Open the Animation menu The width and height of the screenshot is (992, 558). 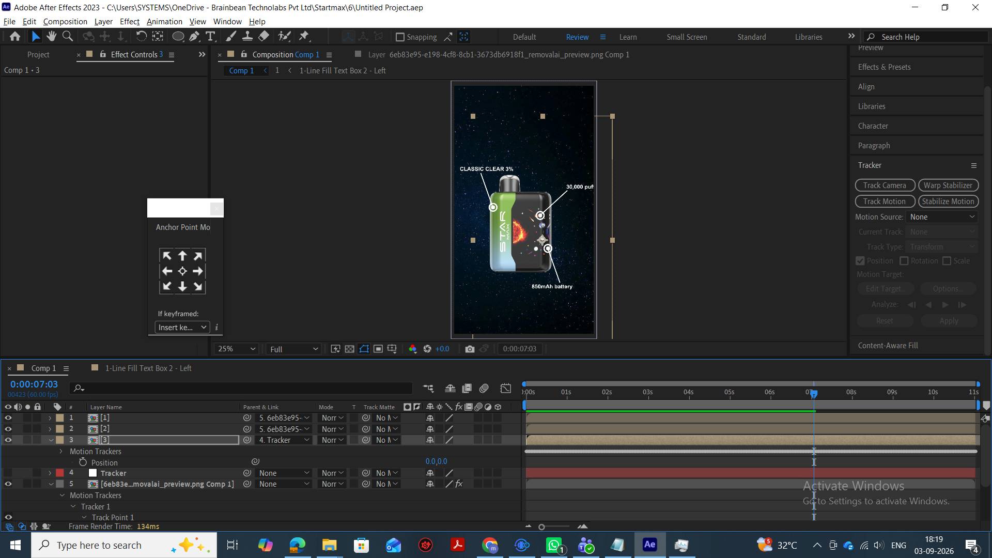pyautogui.click(x=164, y=22)
